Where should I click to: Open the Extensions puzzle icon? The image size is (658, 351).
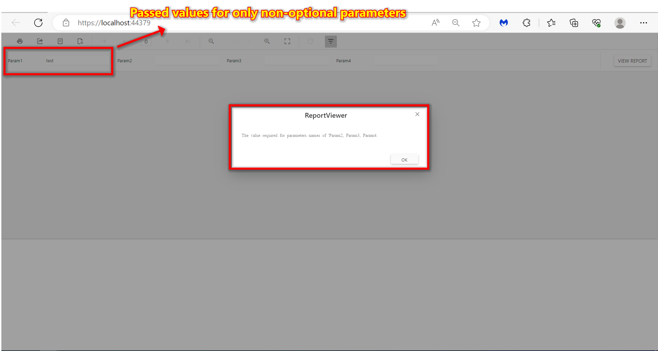[526, 23]
